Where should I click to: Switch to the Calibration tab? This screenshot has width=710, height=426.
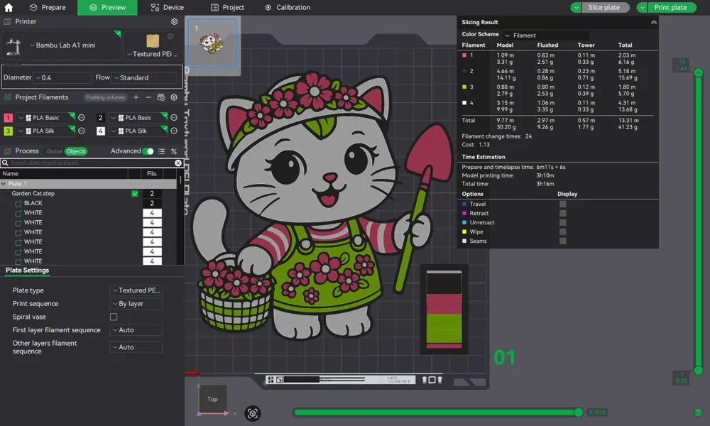tap(288, 8)
